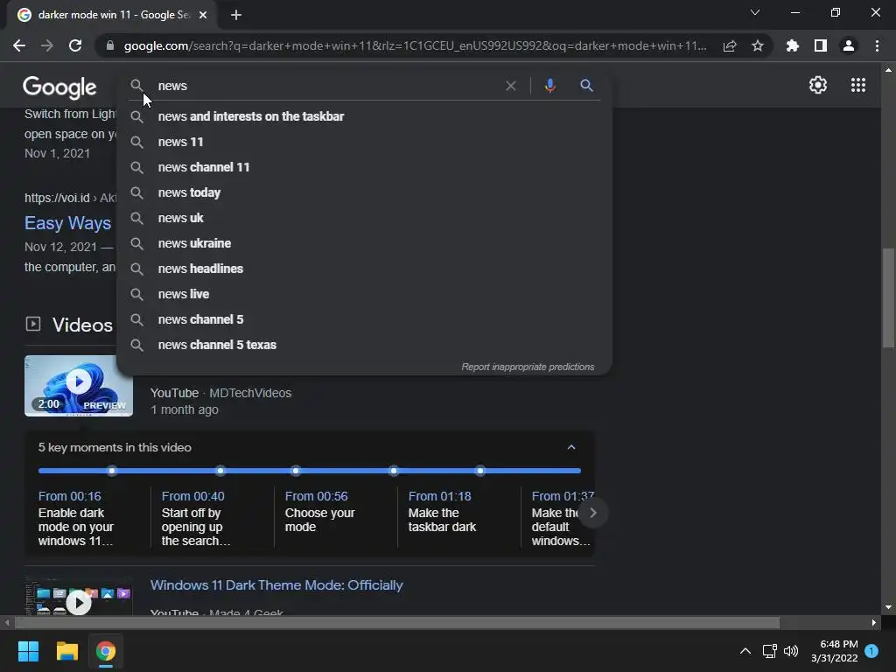
Task: Select suggestion 'news today'
Action: tap(364, 192)
